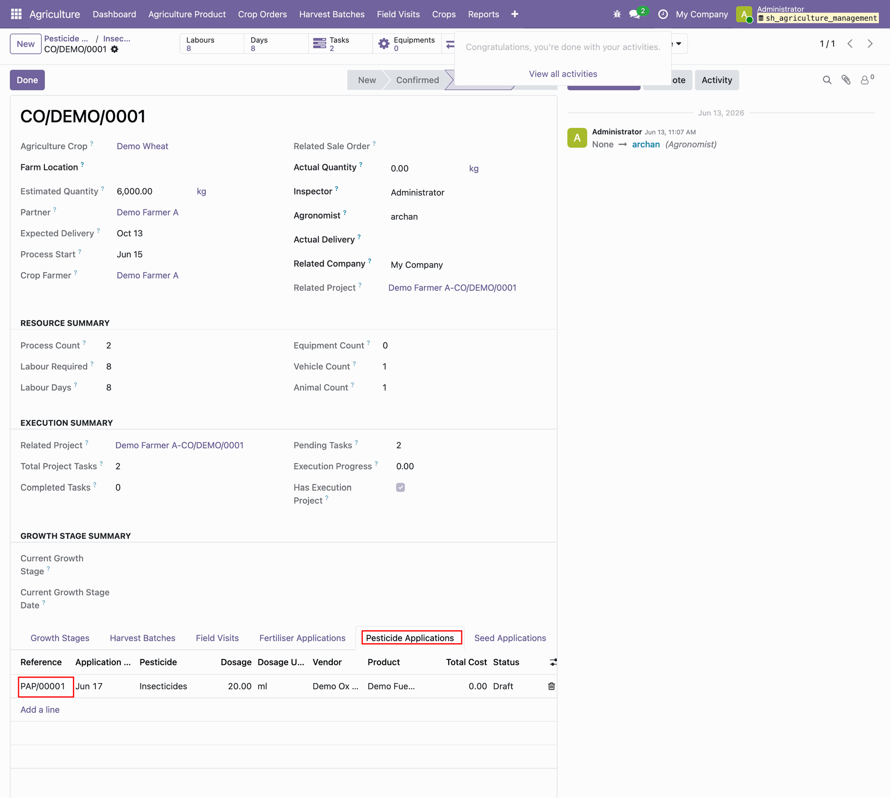Open the Administrator user menu
The height and width of the screenshot is (798, 890).
807,14
